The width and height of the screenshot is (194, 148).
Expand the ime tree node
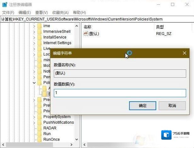point(34,26)
